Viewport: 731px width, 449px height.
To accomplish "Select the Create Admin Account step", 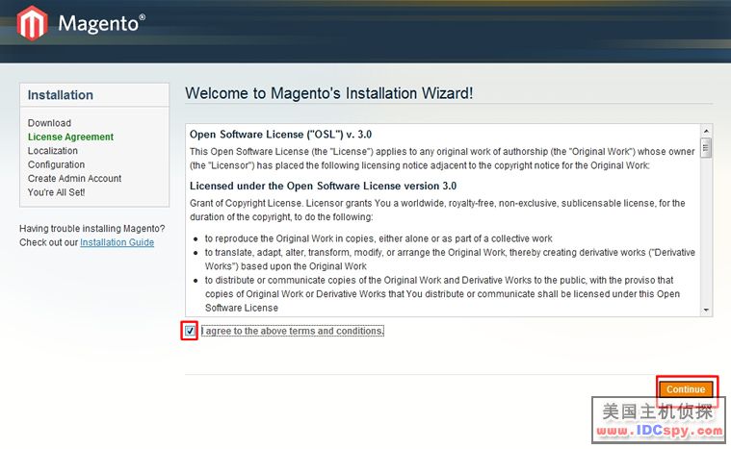I will pos(74,179).
